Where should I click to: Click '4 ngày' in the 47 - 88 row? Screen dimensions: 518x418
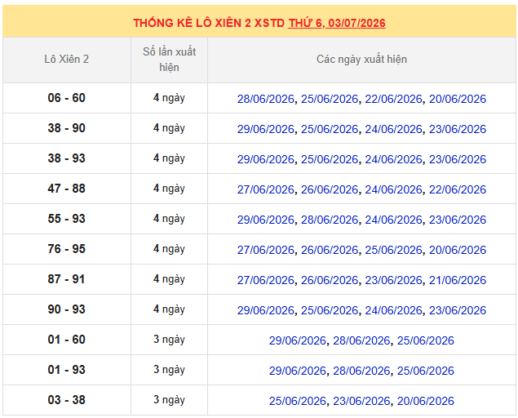pos(169,189)
